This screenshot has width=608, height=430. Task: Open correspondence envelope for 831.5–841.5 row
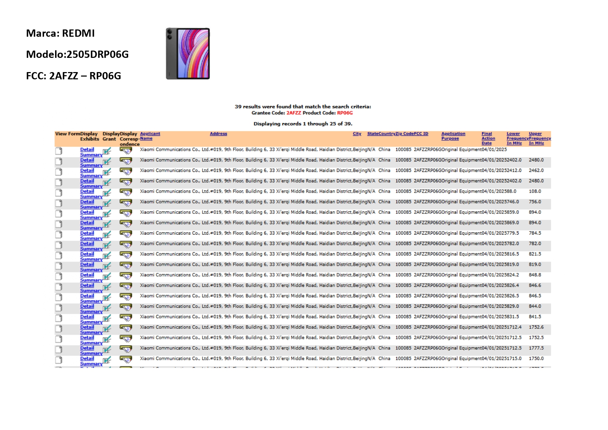[x=126, y=318]
